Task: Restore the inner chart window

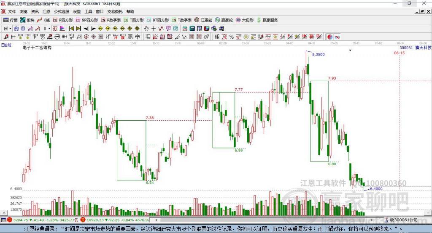Action: click(422, 11)
